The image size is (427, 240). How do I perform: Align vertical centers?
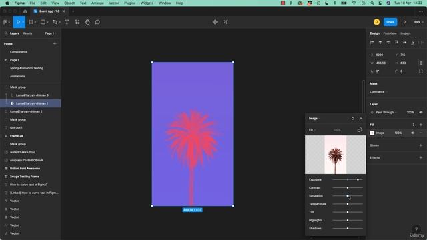(x=405, y=43)
